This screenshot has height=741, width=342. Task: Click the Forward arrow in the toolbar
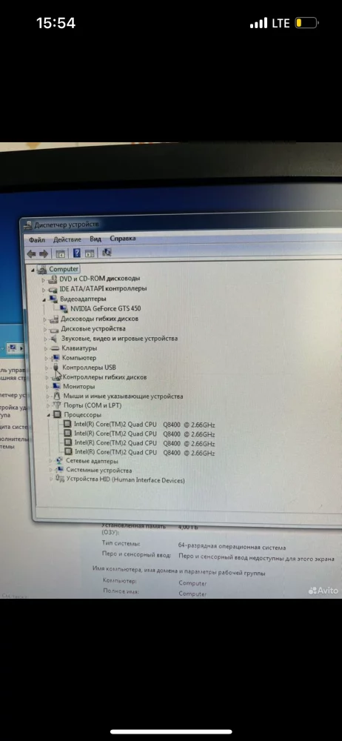[x=44, y=253]
